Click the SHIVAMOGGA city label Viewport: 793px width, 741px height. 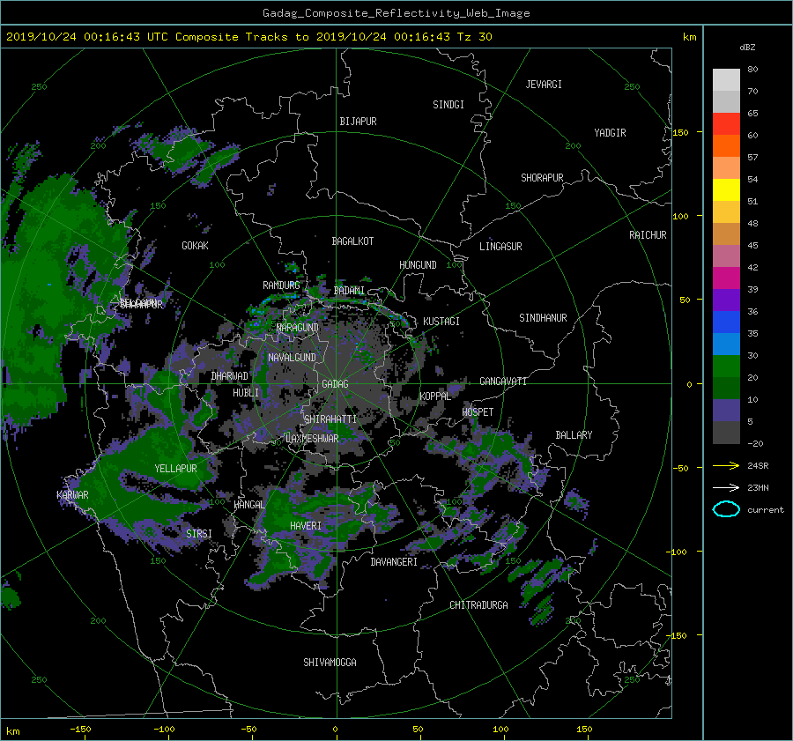(x=330, y=663)
